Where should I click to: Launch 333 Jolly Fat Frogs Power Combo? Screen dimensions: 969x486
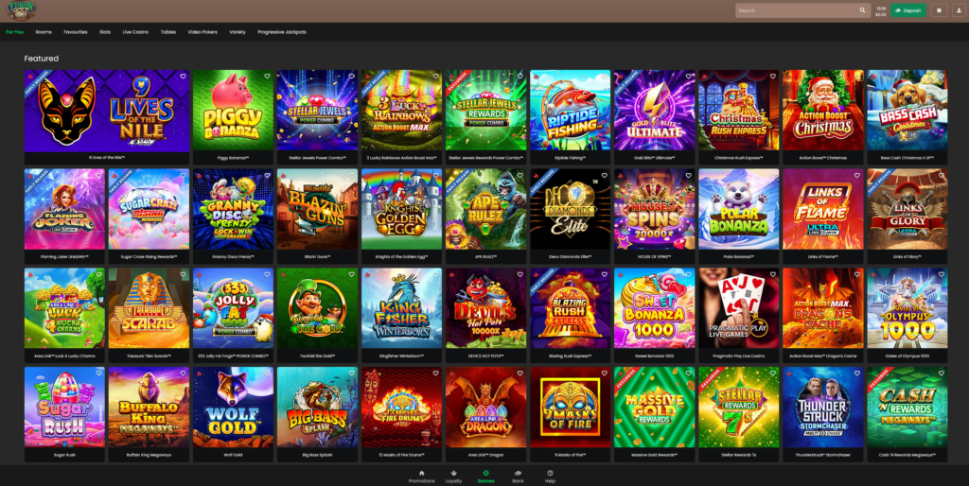(233, 315)
